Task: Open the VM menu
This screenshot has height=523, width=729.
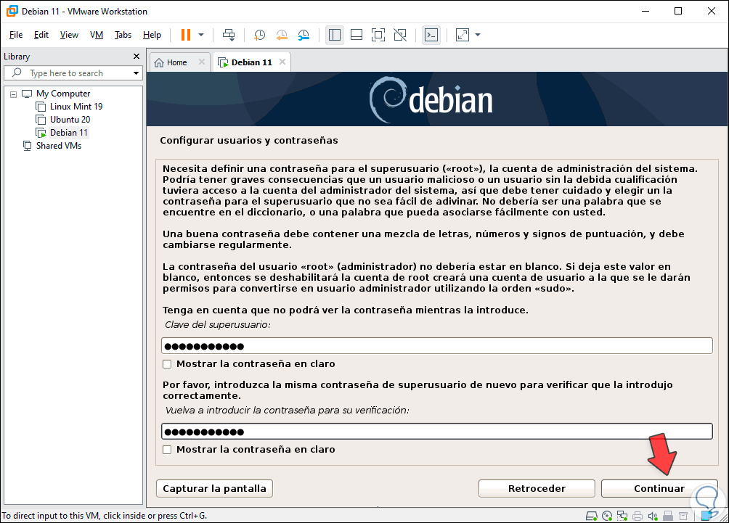Action: pyautogui.click(x=97, y=35)
